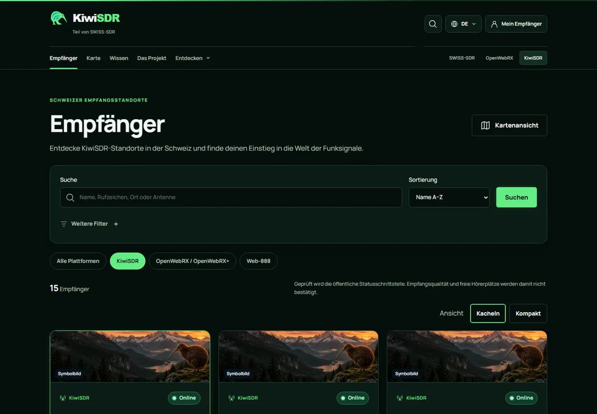Click user icon in Mein Empfänger
The height and width of the screenshot is (414, 597).
[494, 24]
